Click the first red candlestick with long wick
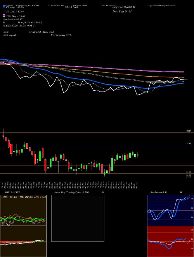Image resolution: width=194 pixels, height=257 pixels. point(3,136)
